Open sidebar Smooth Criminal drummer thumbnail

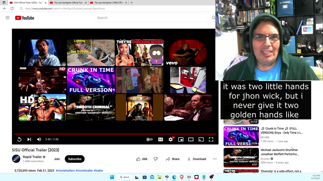(x=241, y=157)
